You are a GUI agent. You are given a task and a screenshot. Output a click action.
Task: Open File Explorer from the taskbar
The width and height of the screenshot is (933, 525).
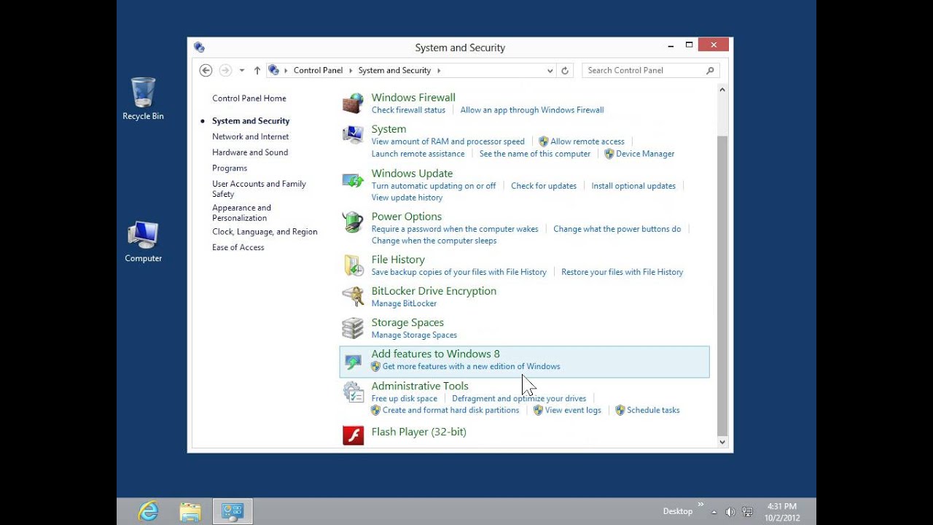click(x=190, y=511)
